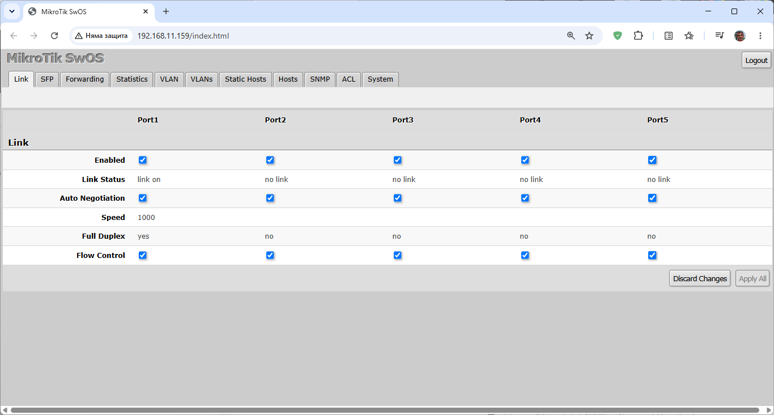Close the MikroTik SwOS browser tab
Screen dimensions: 774x415
pyautogui.click(x=146, y=11)
